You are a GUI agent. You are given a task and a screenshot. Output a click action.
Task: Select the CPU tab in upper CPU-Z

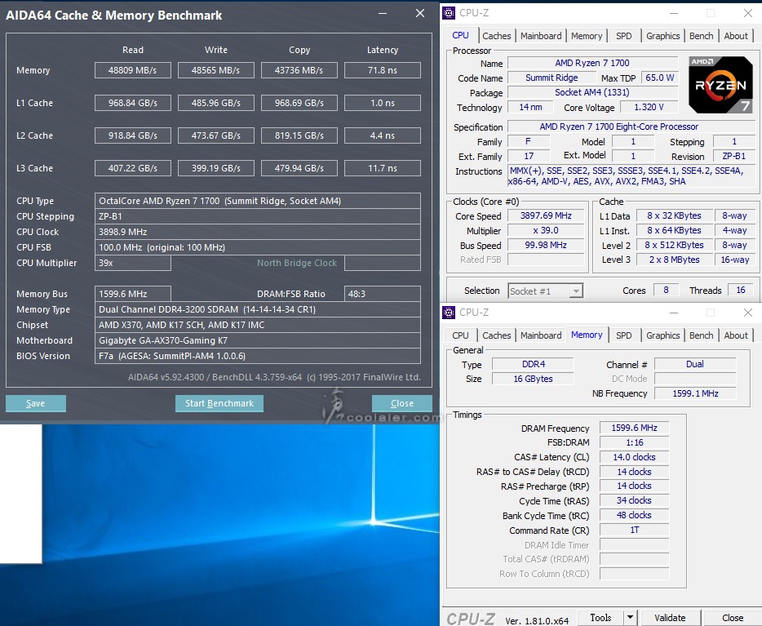[x=461, y=35]
